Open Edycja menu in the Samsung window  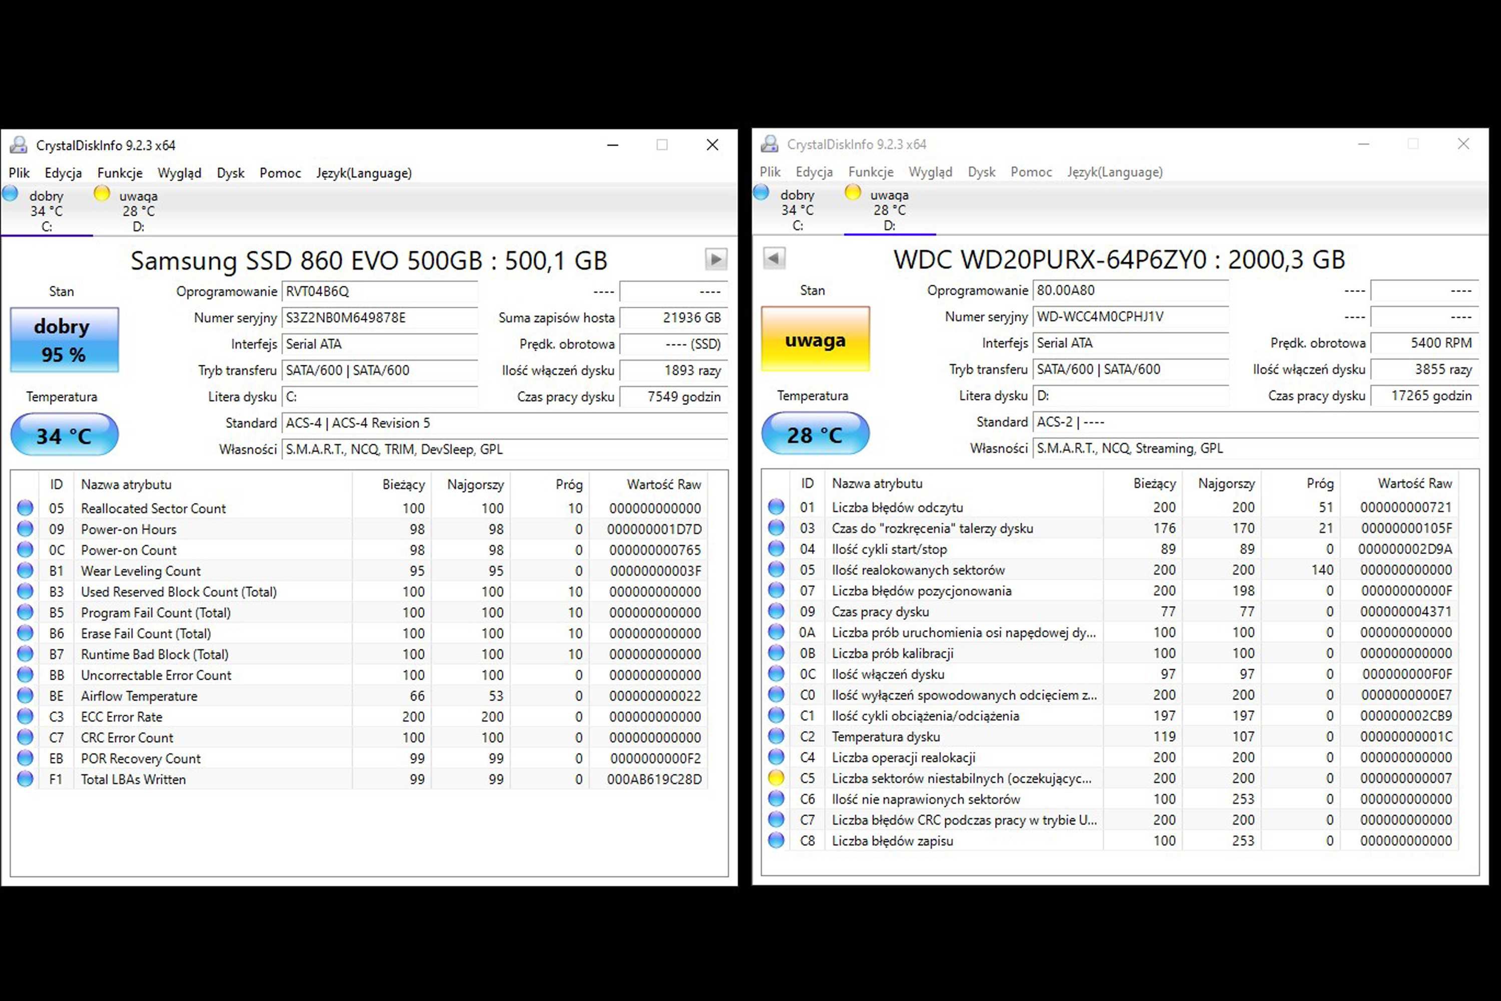(x=63, y=173)
